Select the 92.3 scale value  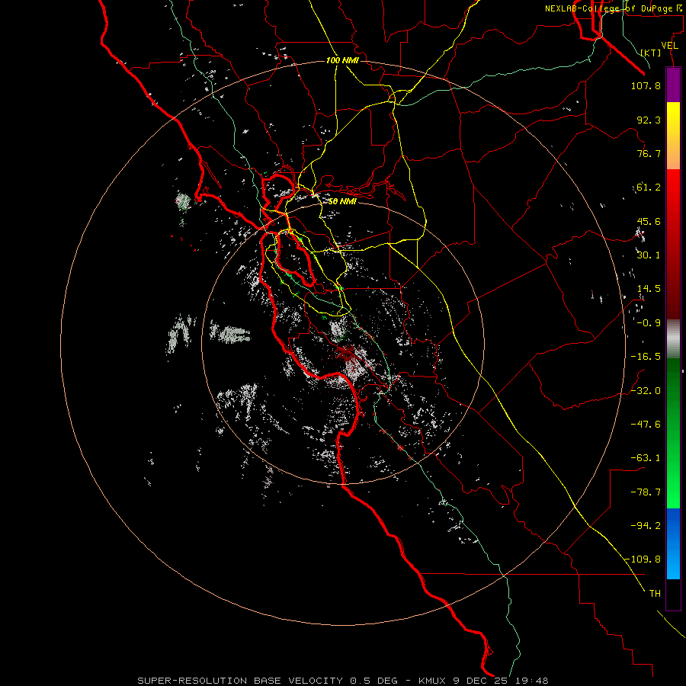[649, 120]
